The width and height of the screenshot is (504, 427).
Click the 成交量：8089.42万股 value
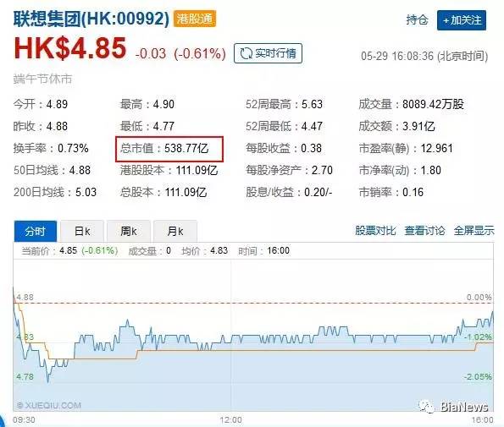pos(412,104)
